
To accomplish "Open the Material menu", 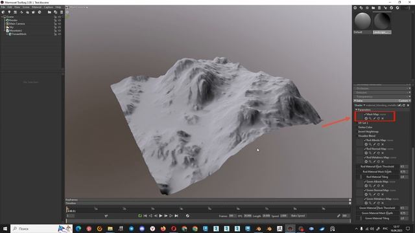I will pos(36,7).
